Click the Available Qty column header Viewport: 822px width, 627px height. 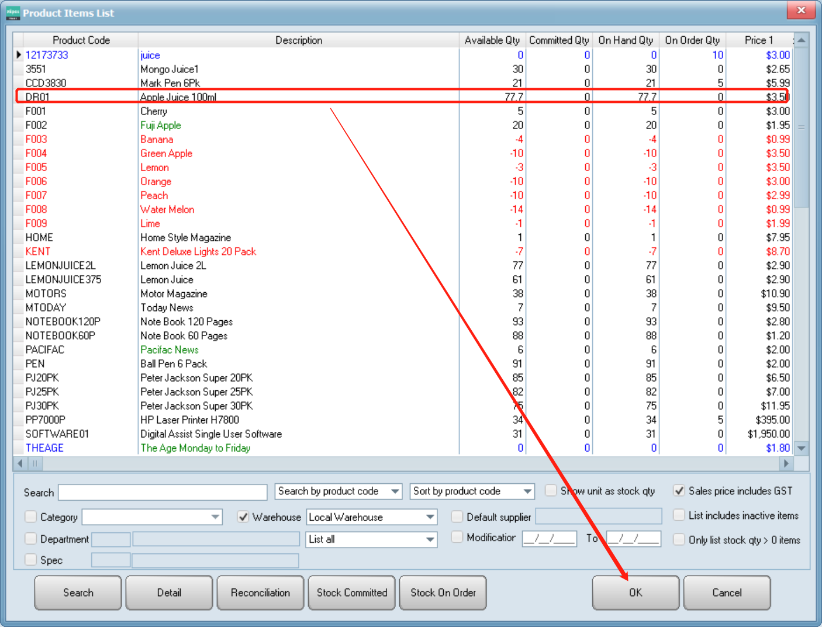click(492, 40)
